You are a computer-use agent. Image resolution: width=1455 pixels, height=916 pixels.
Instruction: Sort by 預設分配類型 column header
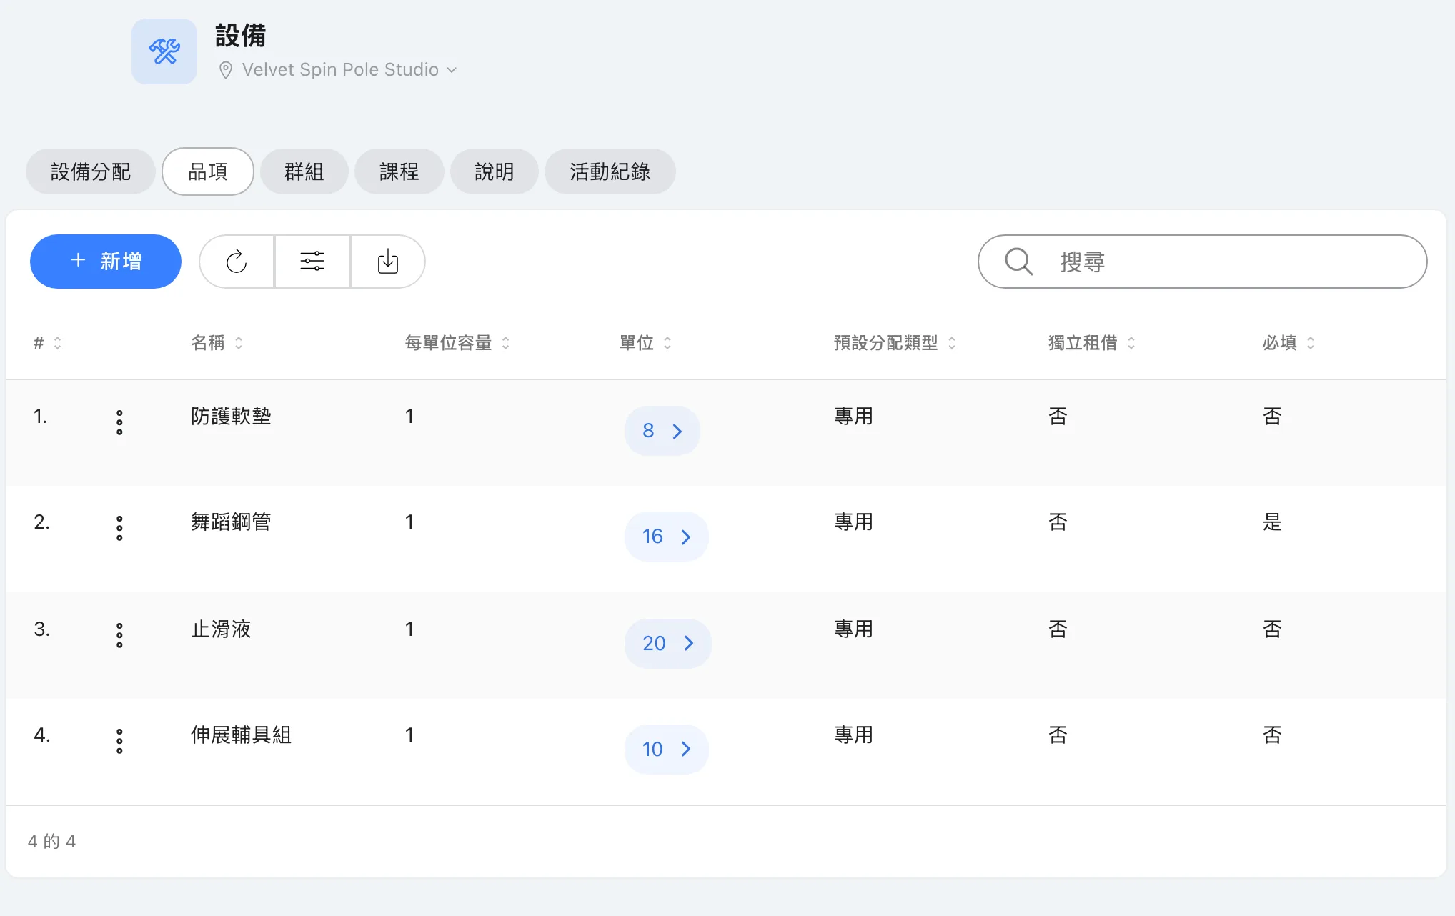(895, 343)
